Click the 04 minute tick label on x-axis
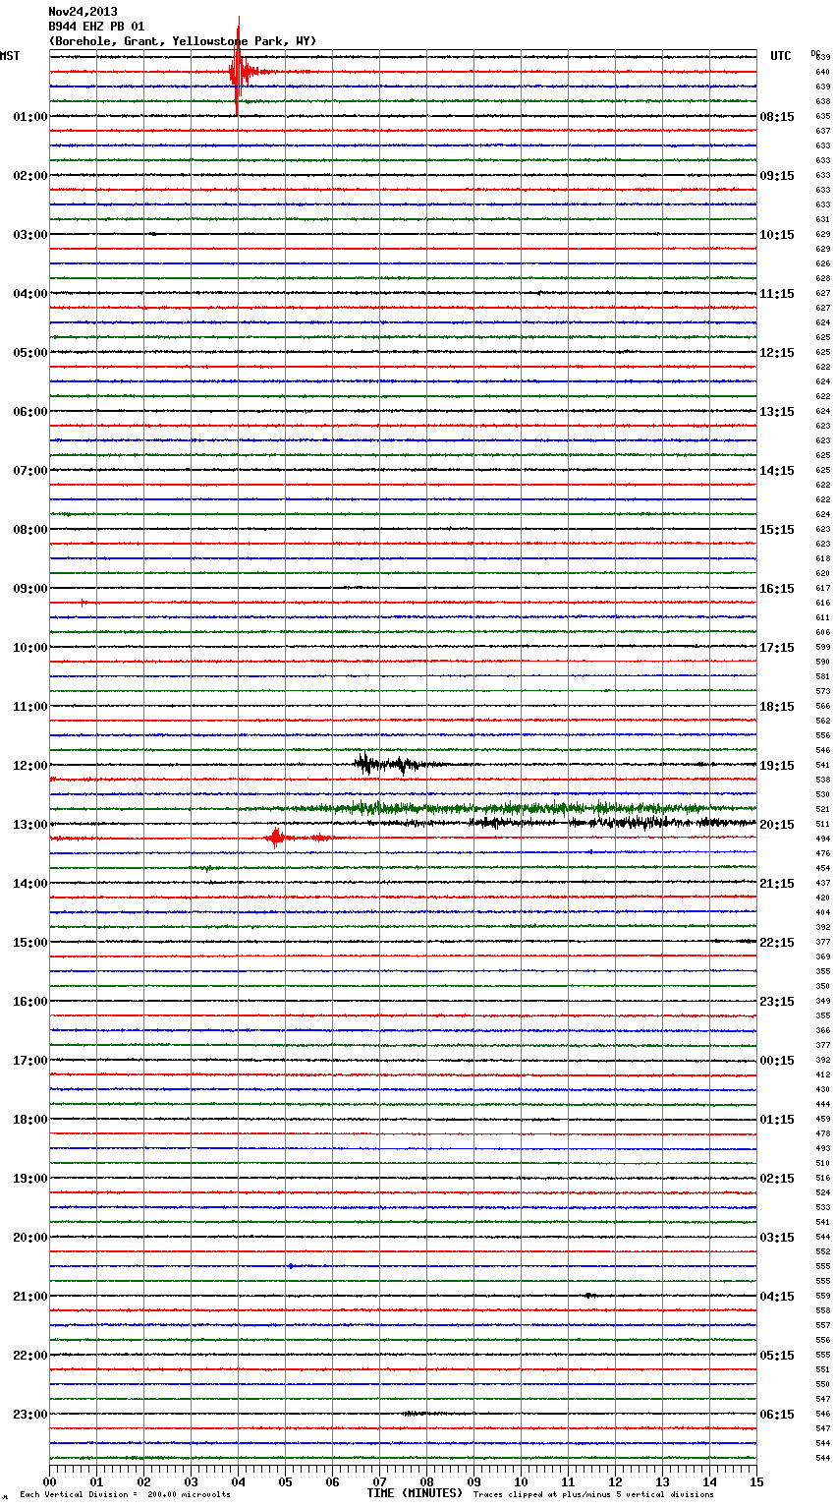Image resolution: width=835 pixels, height=1508 pixels. [x=238, y=1482]
